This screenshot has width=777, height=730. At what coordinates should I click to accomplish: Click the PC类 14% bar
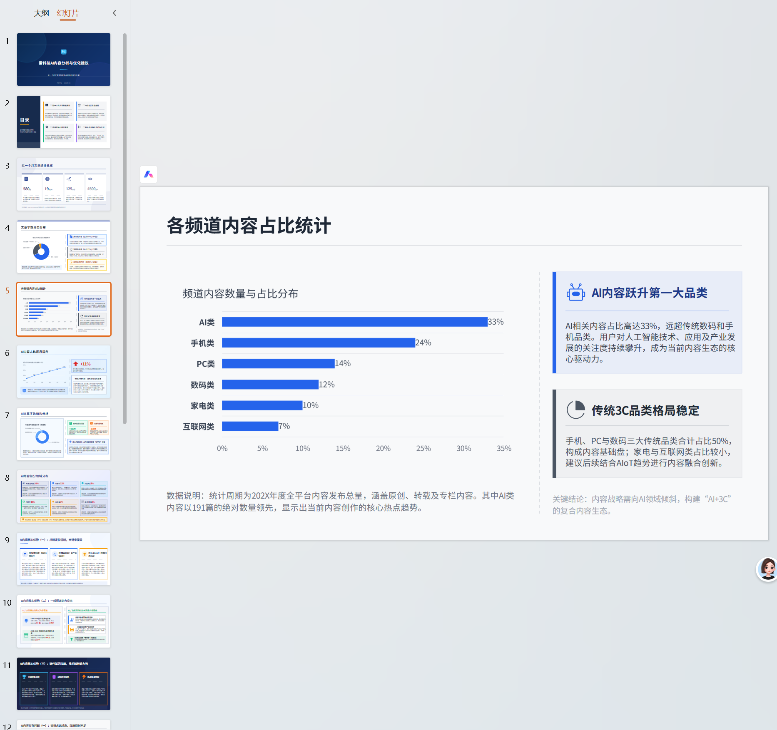click(x=278, y=363)
